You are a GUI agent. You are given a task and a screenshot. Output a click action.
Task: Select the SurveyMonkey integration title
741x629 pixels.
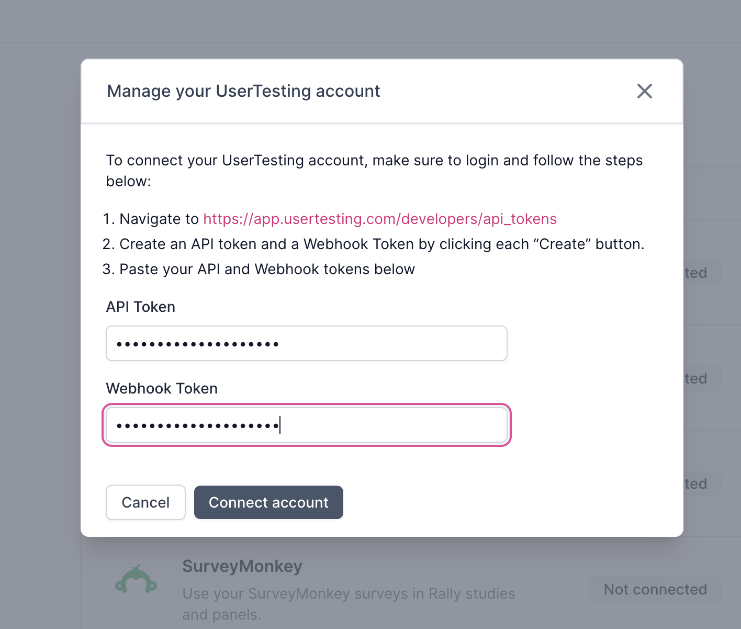coord(242,566)
